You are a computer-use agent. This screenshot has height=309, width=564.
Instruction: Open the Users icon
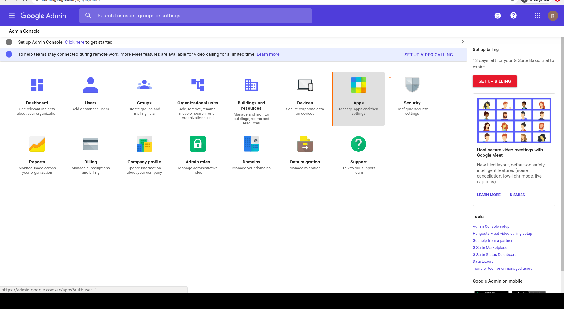[x=90, y=85]
